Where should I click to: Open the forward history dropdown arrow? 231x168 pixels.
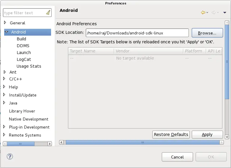218,12
